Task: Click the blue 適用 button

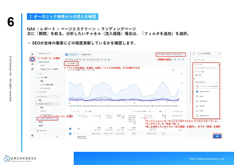Action: 217,136
